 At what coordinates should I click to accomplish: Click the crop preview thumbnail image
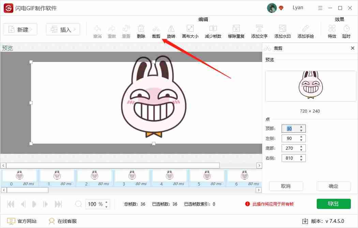click(311, 86)
